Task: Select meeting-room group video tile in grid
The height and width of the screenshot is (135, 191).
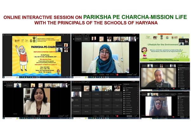Action: [x=107, y=89]
